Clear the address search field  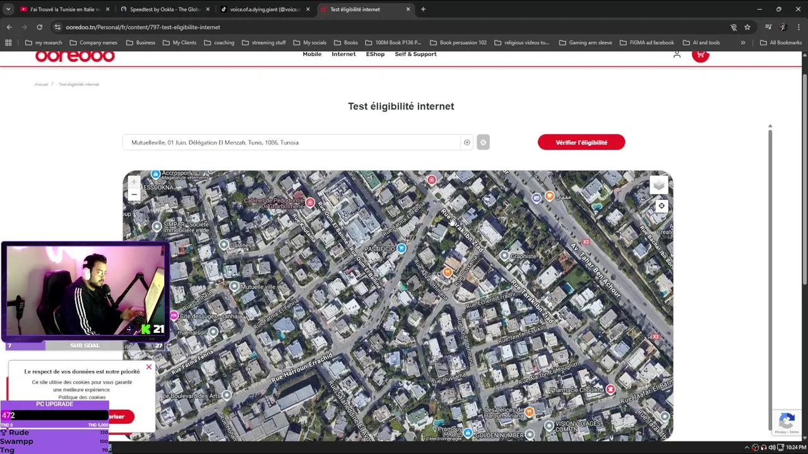pyautogui.click(x=466, y=143)
